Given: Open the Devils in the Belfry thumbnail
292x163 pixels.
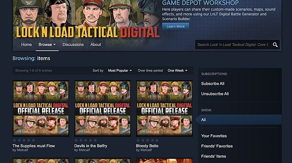Looking at the screenshot, I should click(103, 108).
